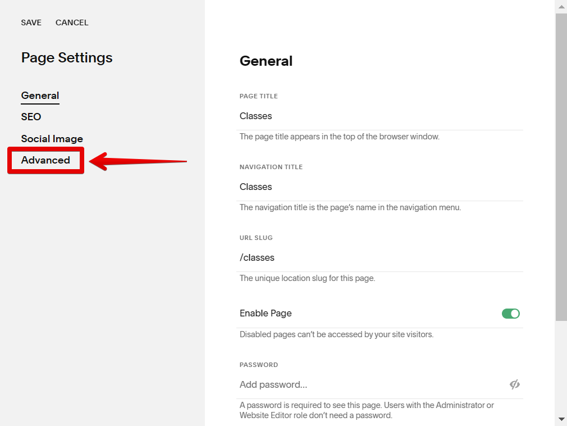
Task: Click the scrollbar down arrow
Action: pyautogui.click(x=561, y=419)
